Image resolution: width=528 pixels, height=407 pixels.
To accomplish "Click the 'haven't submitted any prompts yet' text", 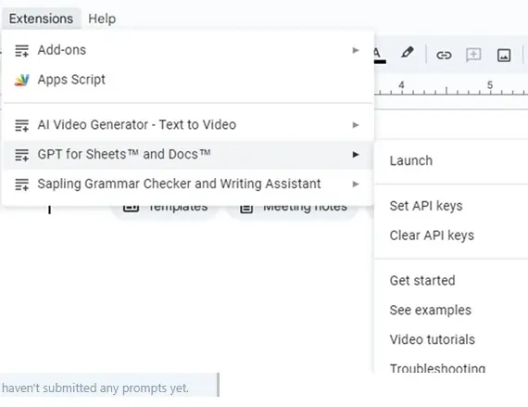I will (x=95, y=388).
